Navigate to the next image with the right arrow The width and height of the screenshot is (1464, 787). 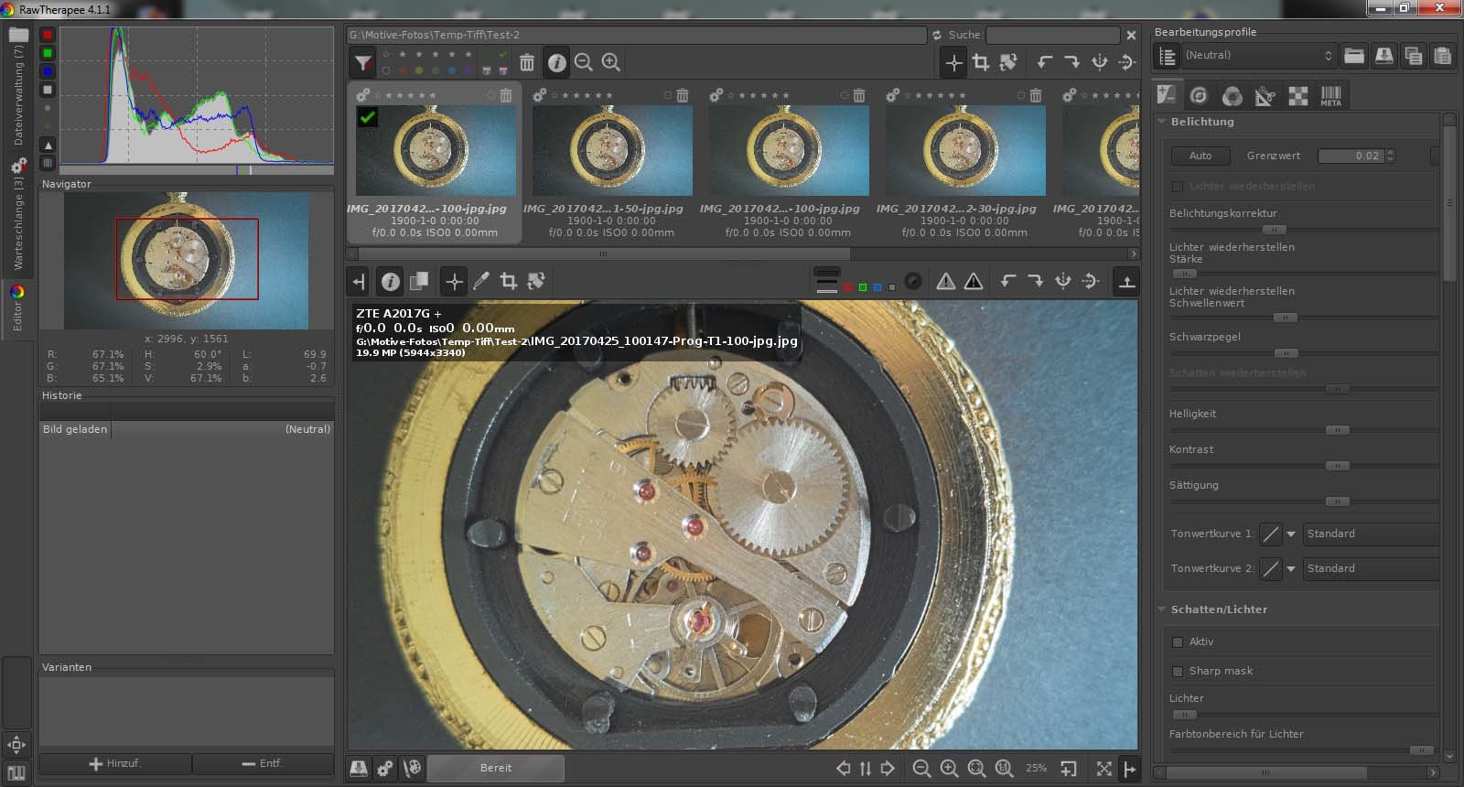pyautogui.click(x=887, y=768)
